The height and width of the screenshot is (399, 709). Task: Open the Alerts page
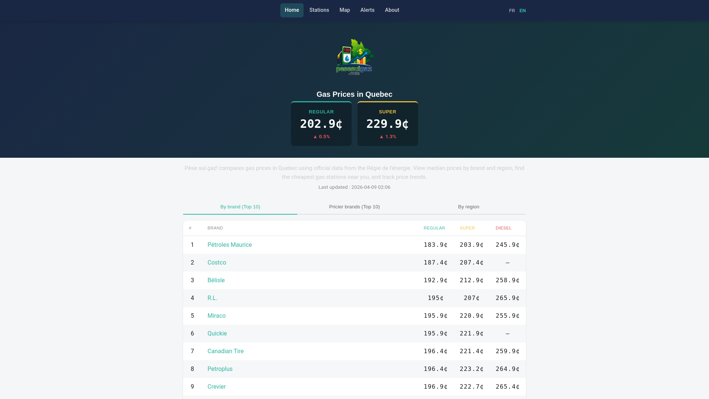[x=367, y=10]
